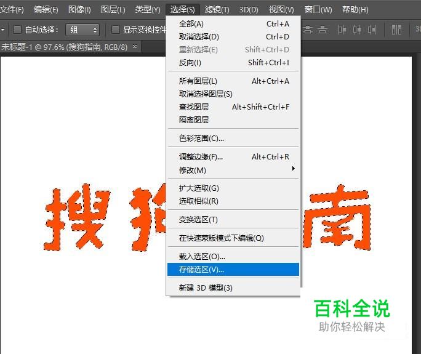Toggle the 显示变换控件 checkbox

click(x=116, y=30)
